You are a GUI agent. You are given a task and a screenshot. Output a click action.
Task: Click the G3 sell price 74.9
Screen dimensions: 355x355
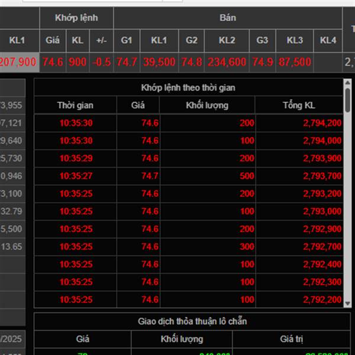(x=262, y=62)
